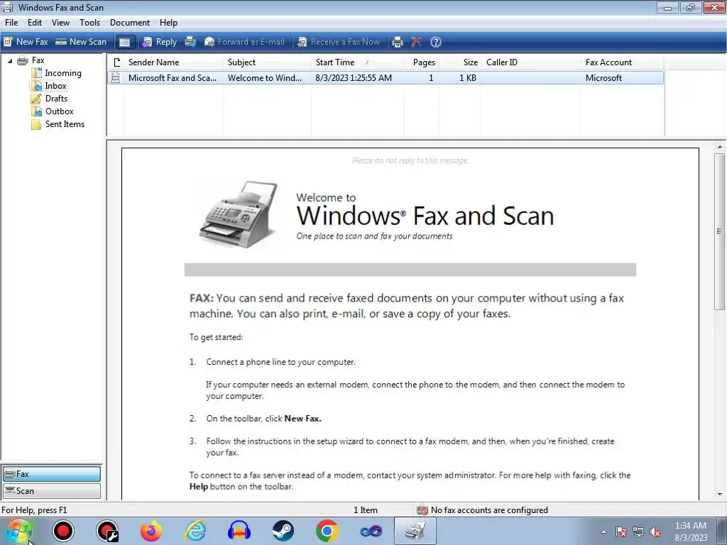Screen dimensions: 727x545
Task: Sort by Pages column header
Action: pos(421,62)
